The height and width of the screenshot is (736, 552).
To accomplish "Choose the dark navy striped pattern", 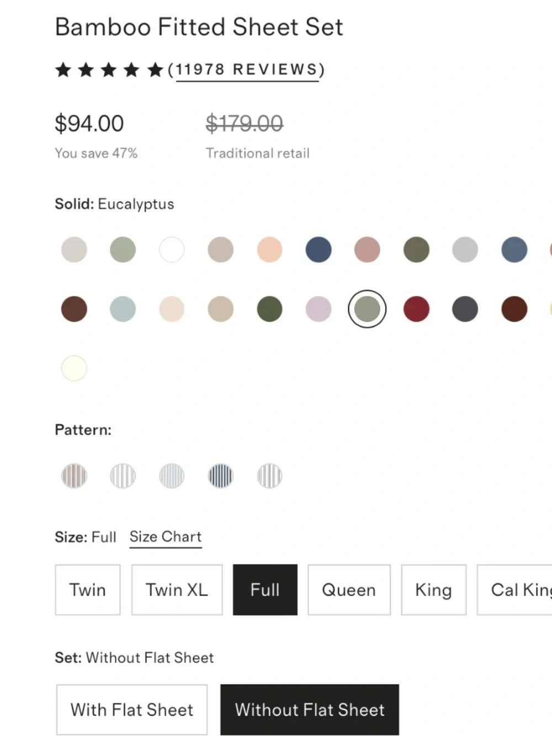I will pyautogui.click(x=221, y=476).
